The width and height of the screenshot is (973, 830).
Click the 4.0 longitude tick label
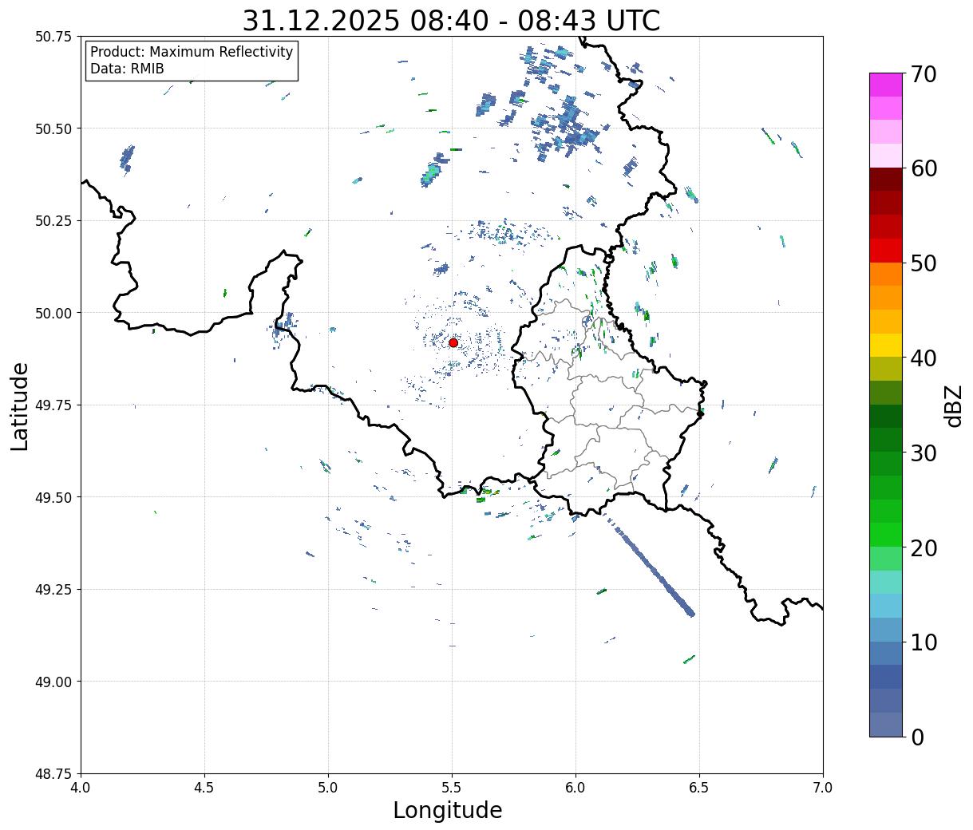(81, 788)
